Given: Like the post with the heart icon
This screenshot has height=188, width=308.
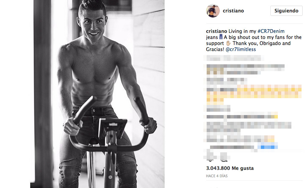Looking at the screenshot, I should click(x=210, y=157).
